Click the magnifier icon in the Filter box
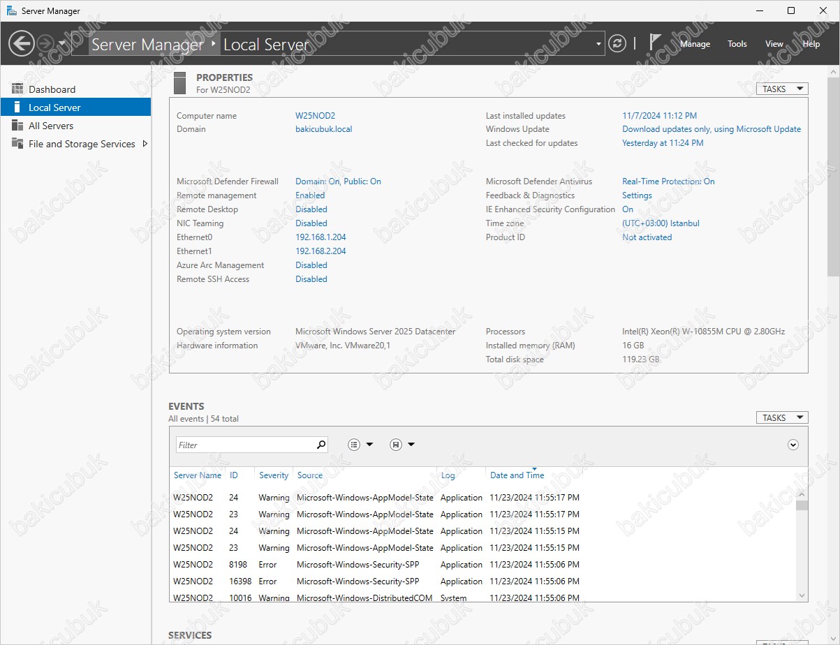 [x=321, y=445]
